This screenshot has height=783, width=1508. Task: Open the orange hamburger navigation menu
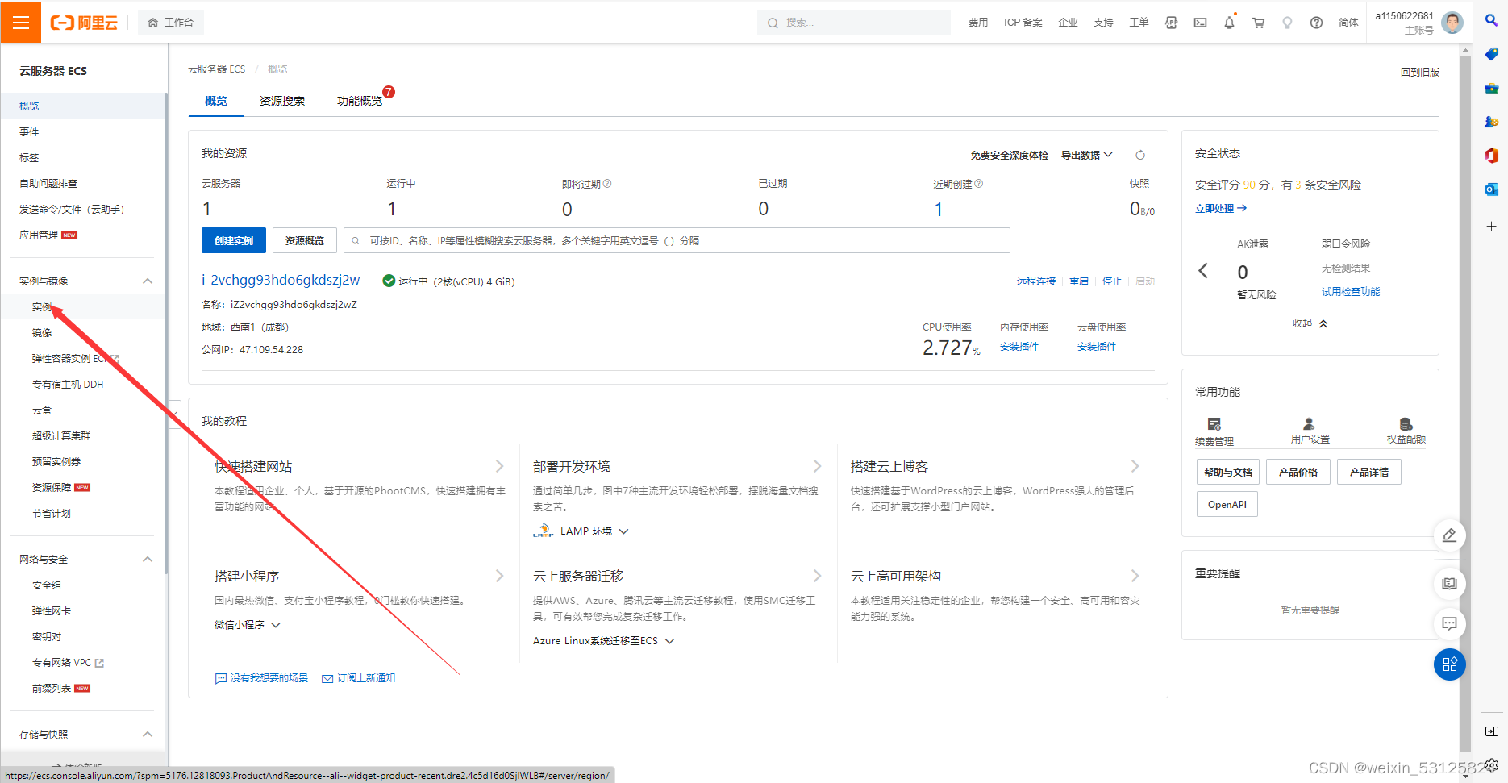(21, 23)
